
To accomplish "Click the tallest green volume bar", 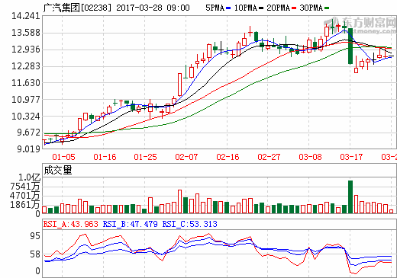I will [x=350, y=197].
